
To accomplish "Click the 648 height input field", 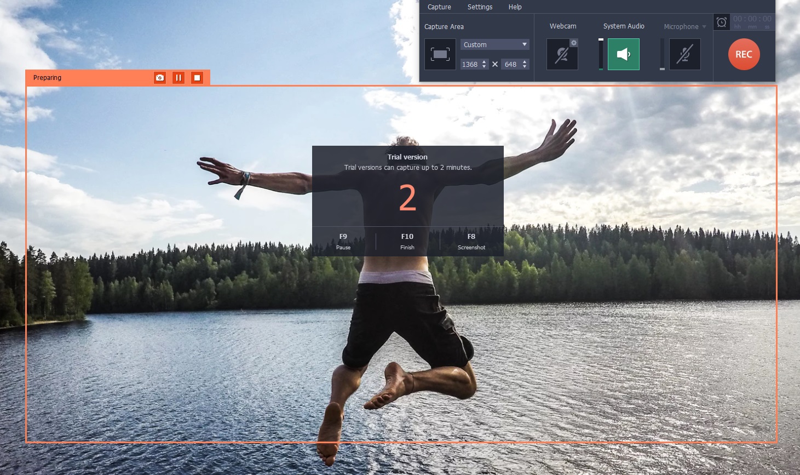I will (x=511, y=64).
